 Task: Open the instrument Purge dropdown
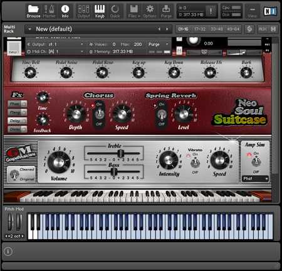click(159, 45)
